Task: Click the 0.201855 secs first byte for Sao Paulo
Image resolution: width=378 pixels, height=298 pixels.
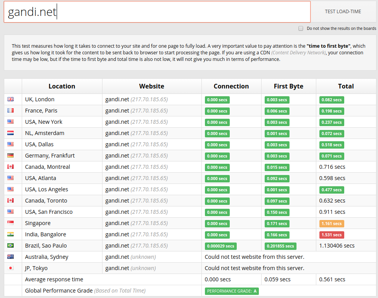Action: [280, 246]
